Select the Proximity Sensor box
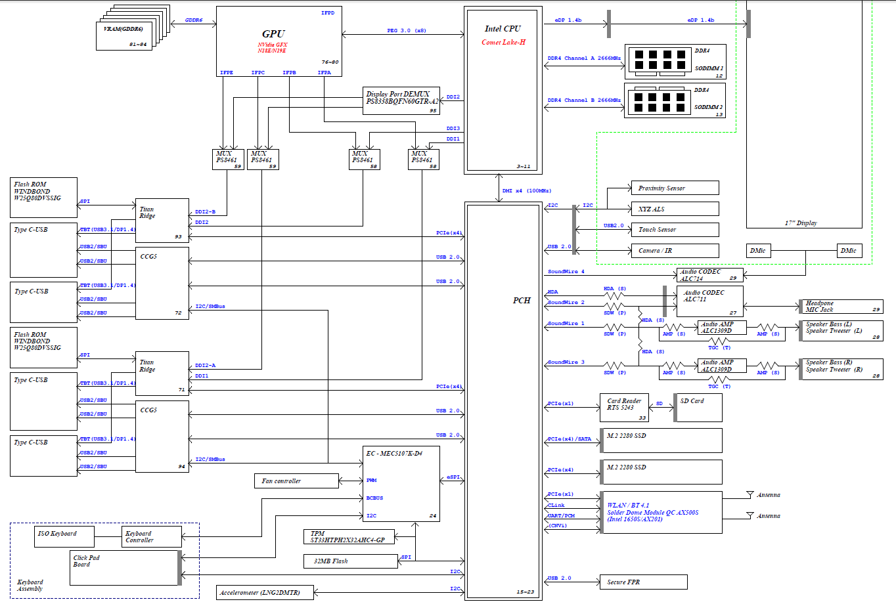 tap(674, 188)
